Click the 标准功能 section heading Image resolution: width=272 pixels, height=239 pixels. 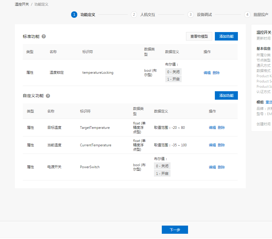31,36
